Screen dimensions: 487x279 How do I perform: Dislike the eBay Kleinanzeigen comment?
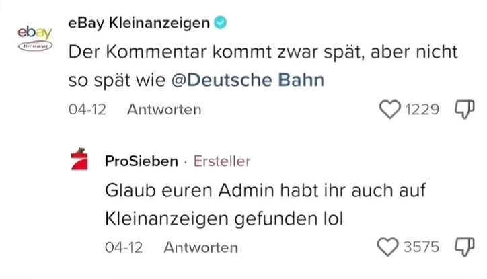pos(465,109)
